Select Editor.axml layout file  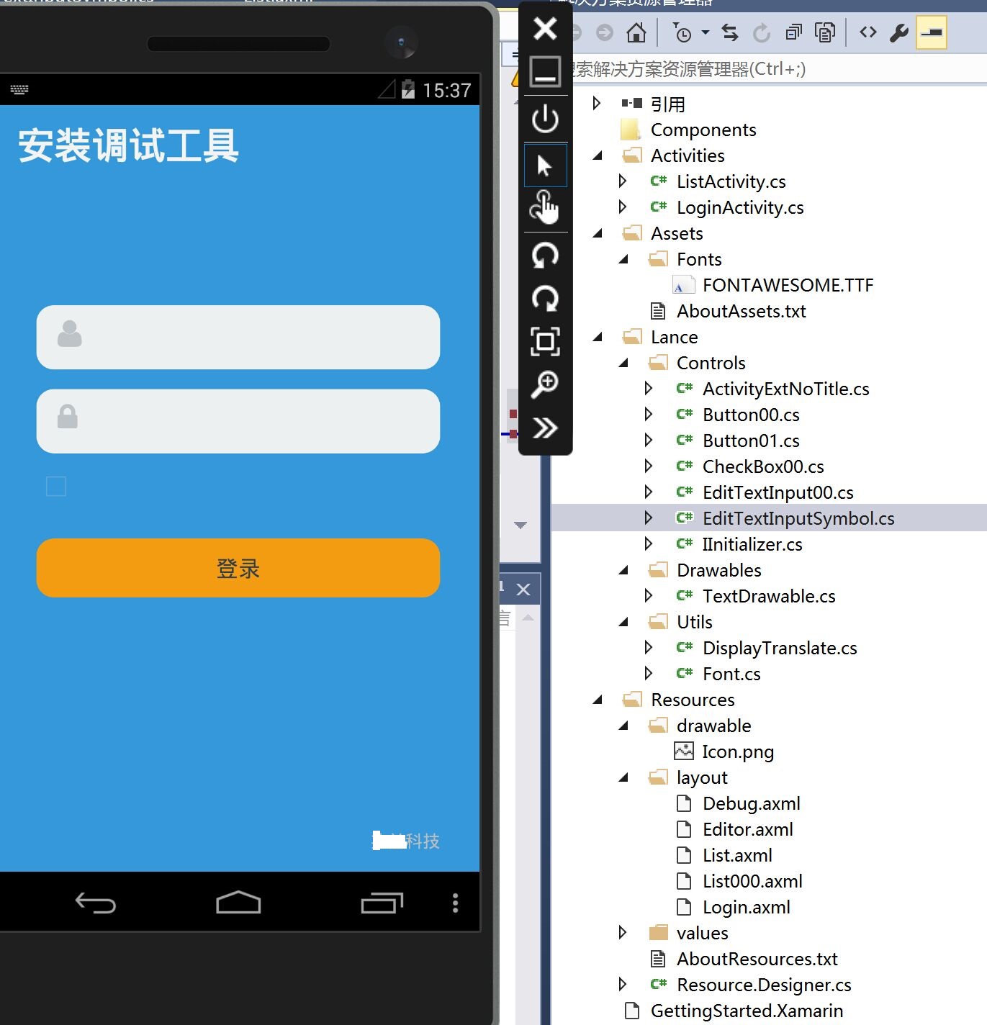747,829
